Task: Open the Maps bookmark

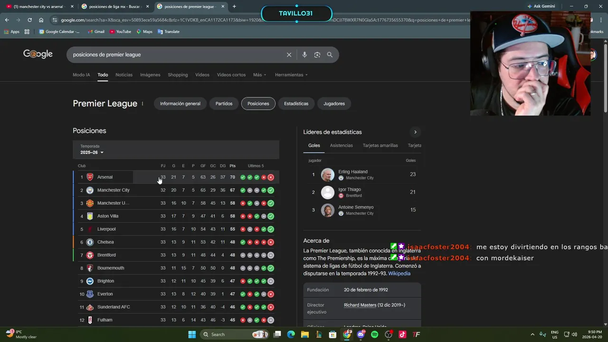Action: coord(144,32)
